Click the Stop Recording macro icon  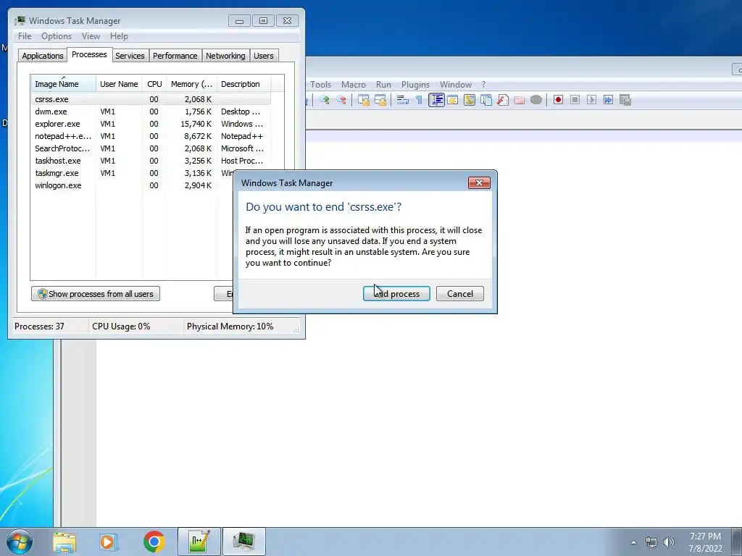click(575, 100)
